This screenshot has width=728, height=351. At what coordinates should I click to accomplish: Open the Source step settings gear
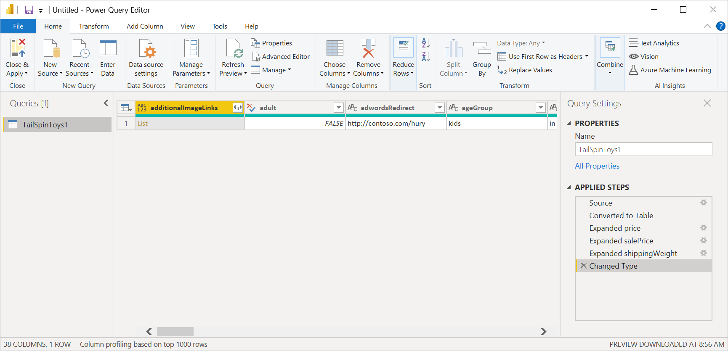click(704, 203)
